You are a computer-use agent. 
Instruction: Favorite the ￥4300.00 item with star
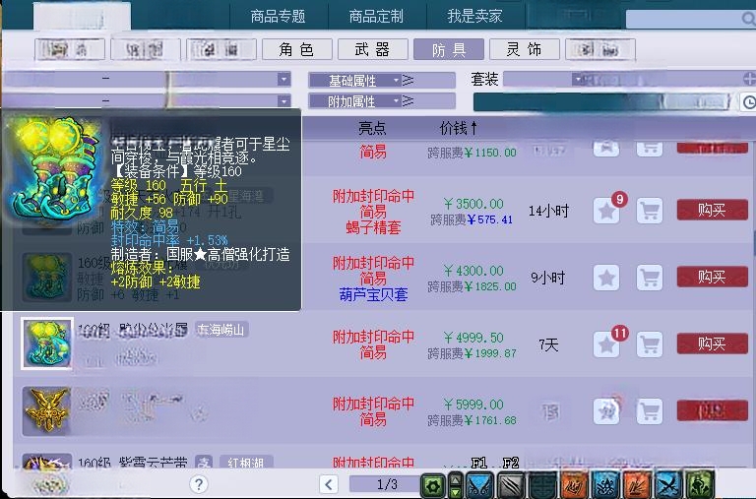(606, 278)
